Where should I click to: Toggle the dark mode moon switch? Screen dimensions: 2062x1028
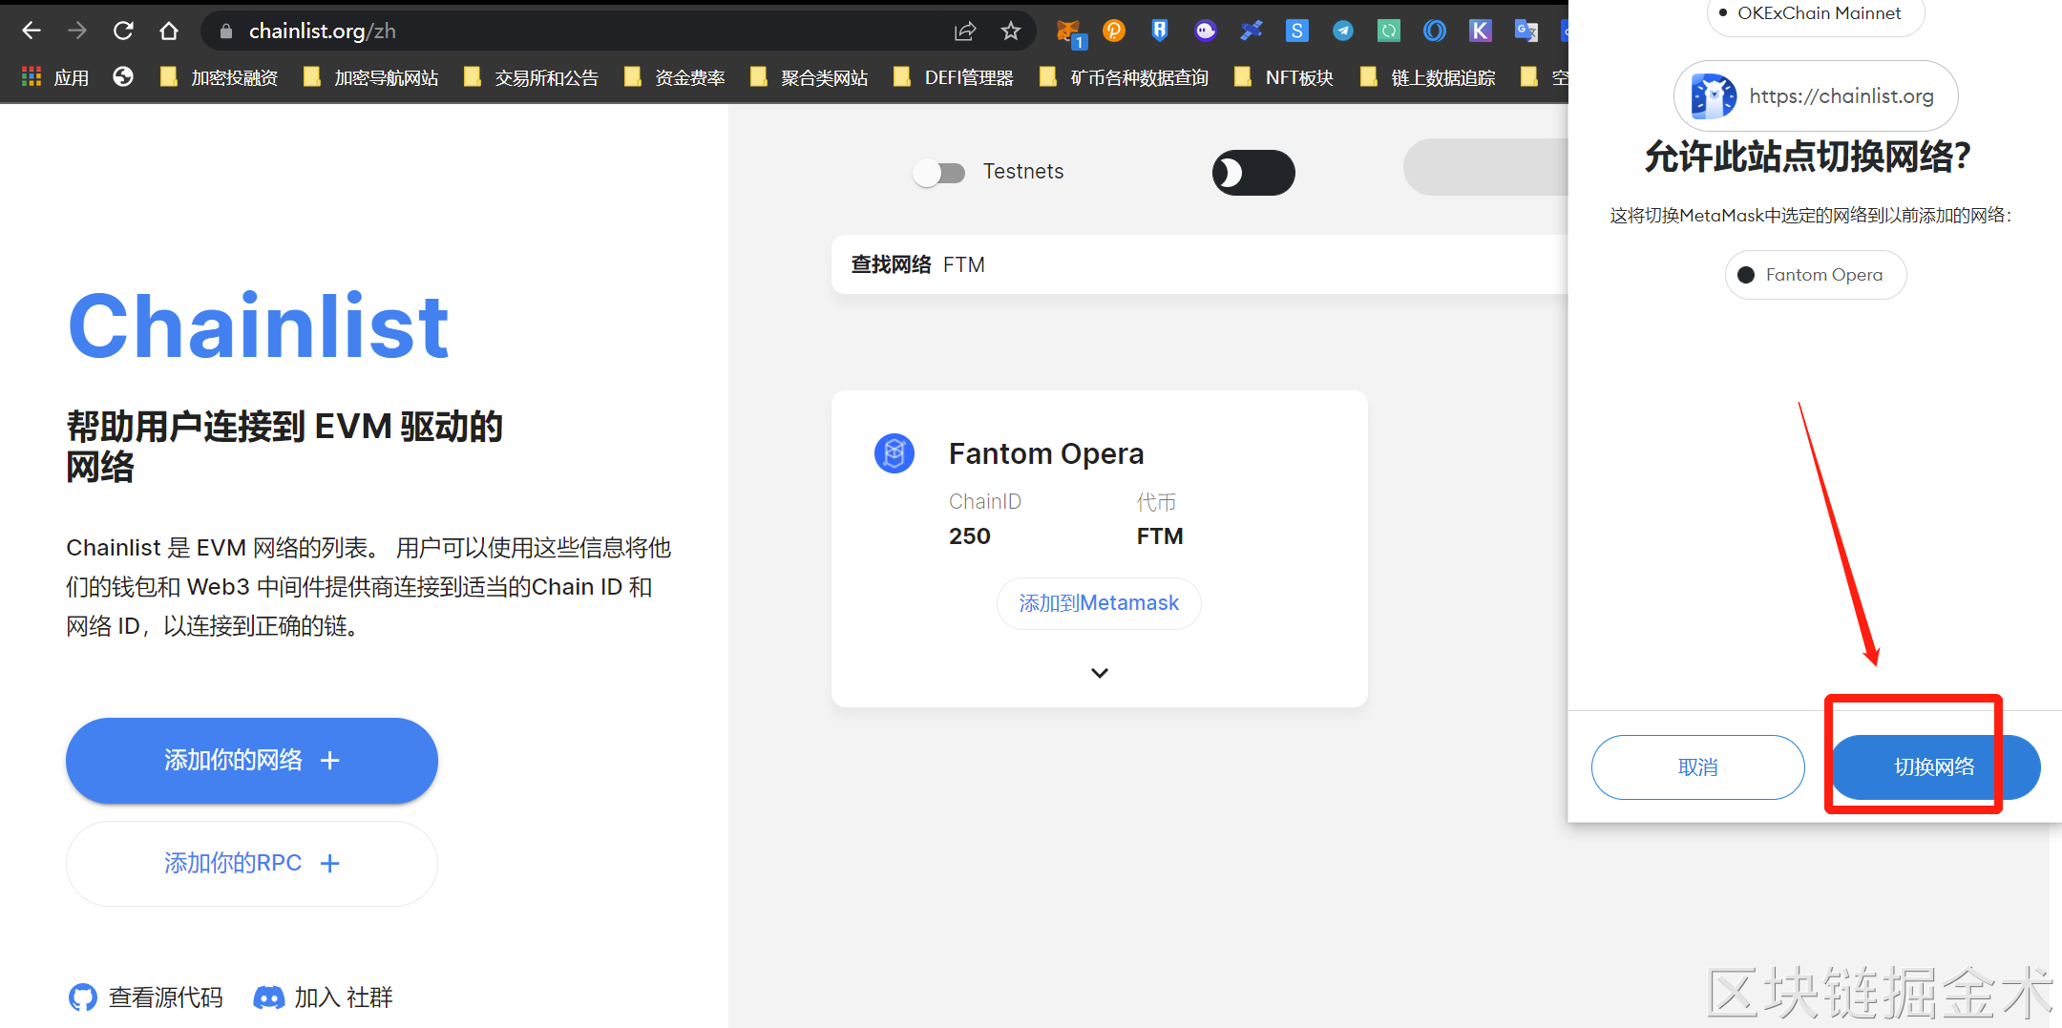click(x=1253, y=173)
